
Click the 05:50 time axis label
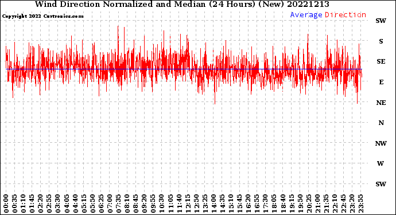pyautogui.click(x=92, y=204)
